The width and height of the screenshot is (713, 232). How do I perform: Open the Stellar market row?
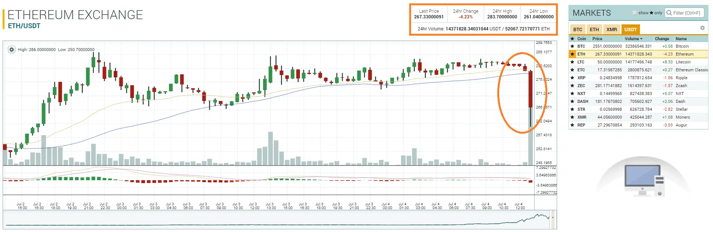(x=638, y=109)
